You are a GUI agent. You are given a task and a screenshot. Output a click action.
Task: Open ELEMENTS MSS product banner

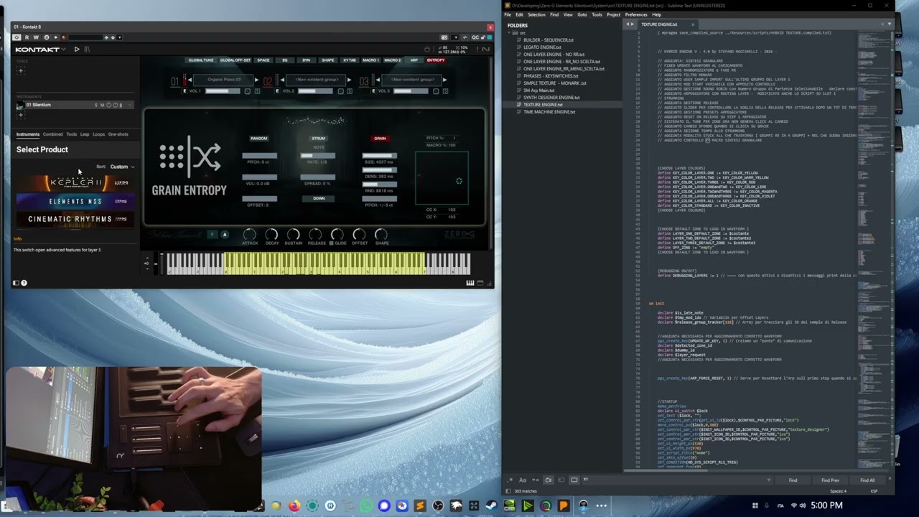(x=75, y=202)
